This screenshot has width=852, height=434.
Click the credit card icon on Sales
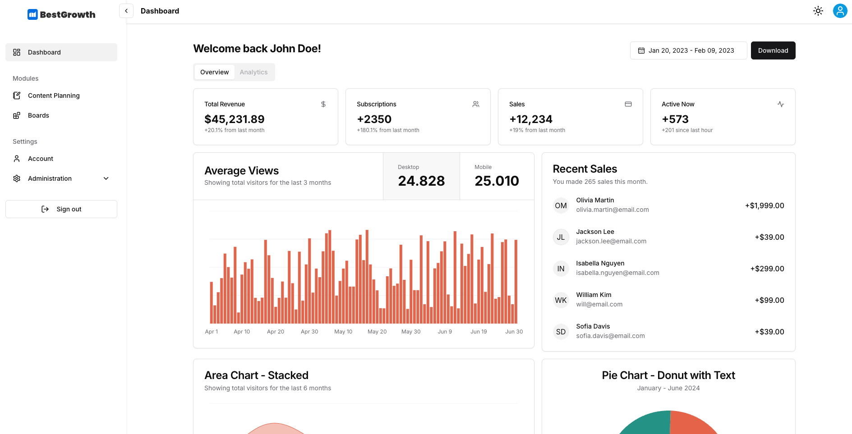pyautogui.click(x=628, y=104)
